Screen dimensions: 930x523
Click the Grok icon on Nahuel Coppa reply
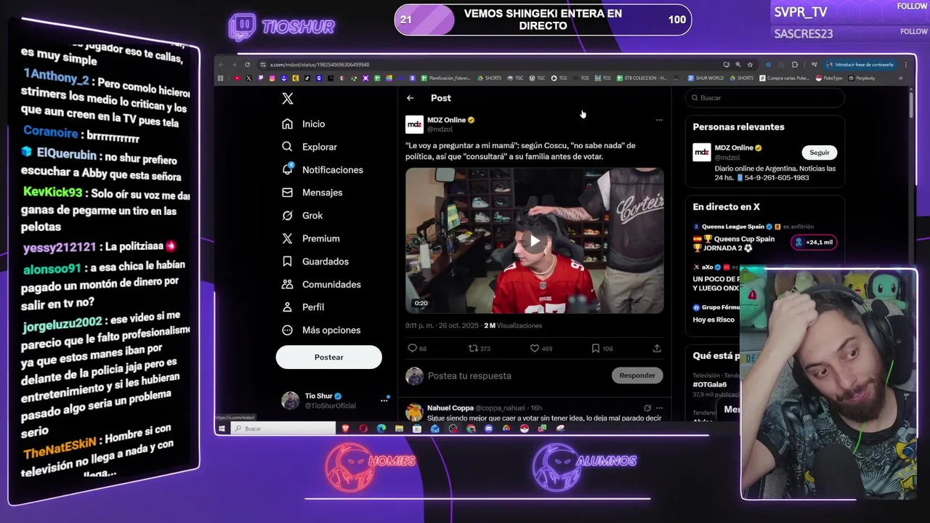647,408
